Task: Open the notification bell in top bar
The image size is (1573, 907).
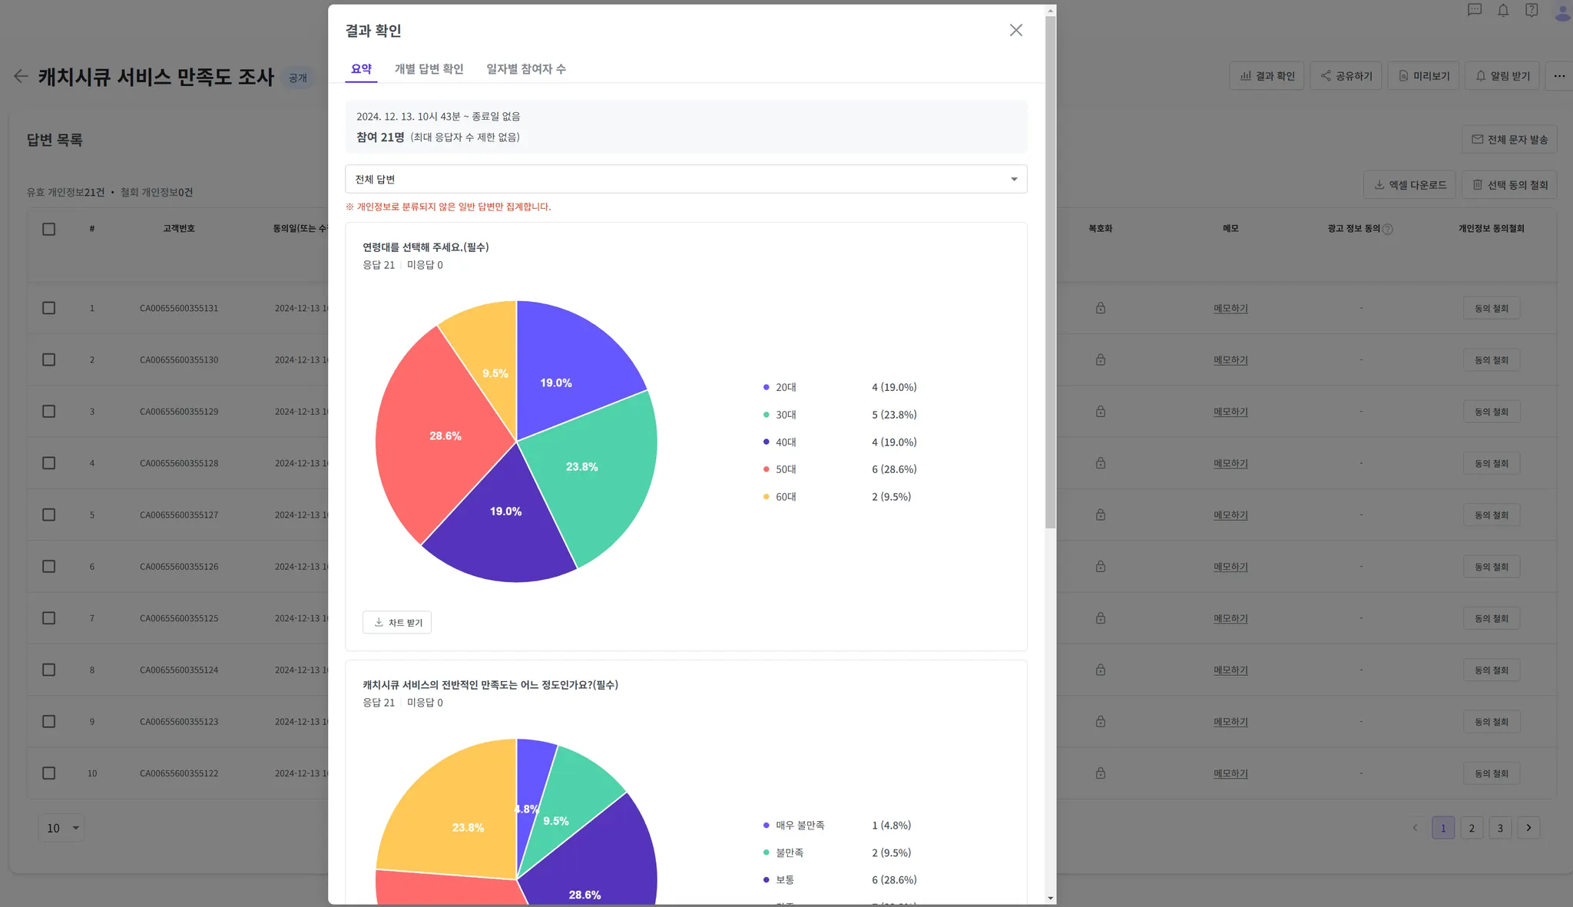Action: tap(1503, 11)
